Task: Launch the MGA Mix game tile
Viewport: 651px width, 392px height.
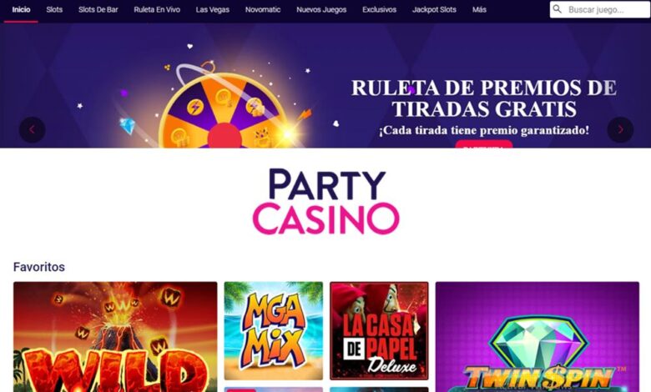Action: pyautogui.click(x=273, y=330)
